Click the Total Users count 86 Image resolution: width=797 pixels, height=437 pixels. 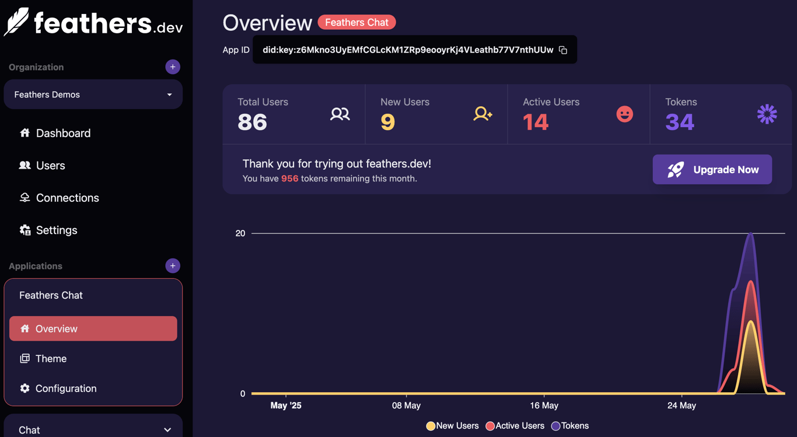point(252,122)
